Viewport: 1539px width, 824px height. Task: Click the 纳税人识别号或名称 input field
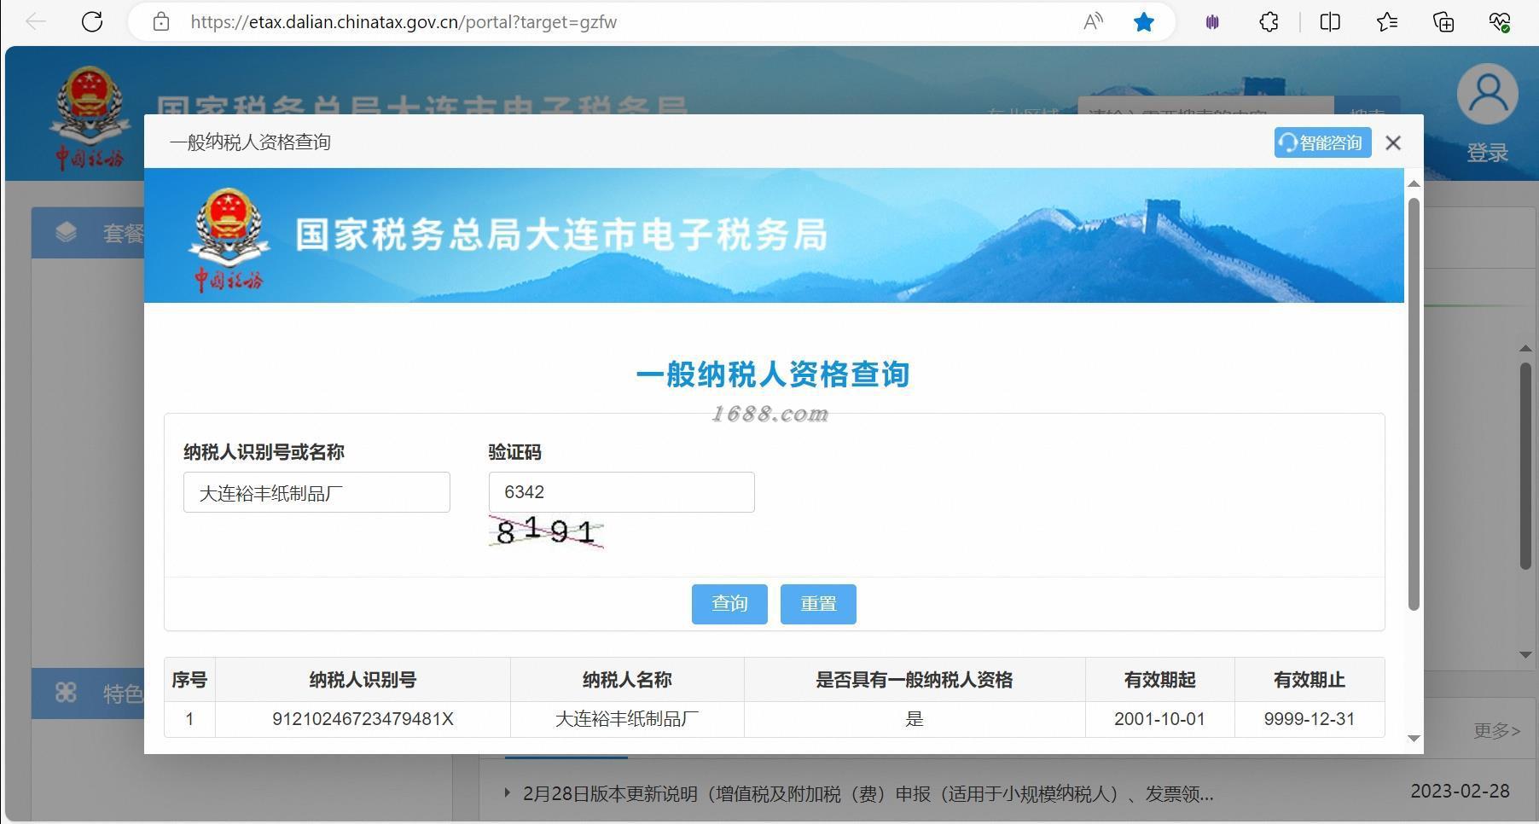[x=317, y=492]
